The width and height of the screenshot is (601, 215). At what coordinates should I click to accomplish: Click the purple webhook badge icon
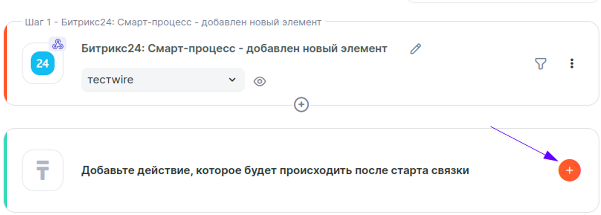coord(58,44)
